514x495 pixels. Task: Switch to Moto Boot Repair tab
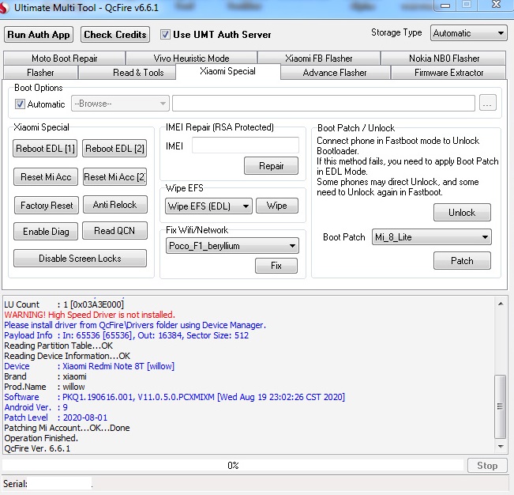pyautogui.click(x=64, y=58)
